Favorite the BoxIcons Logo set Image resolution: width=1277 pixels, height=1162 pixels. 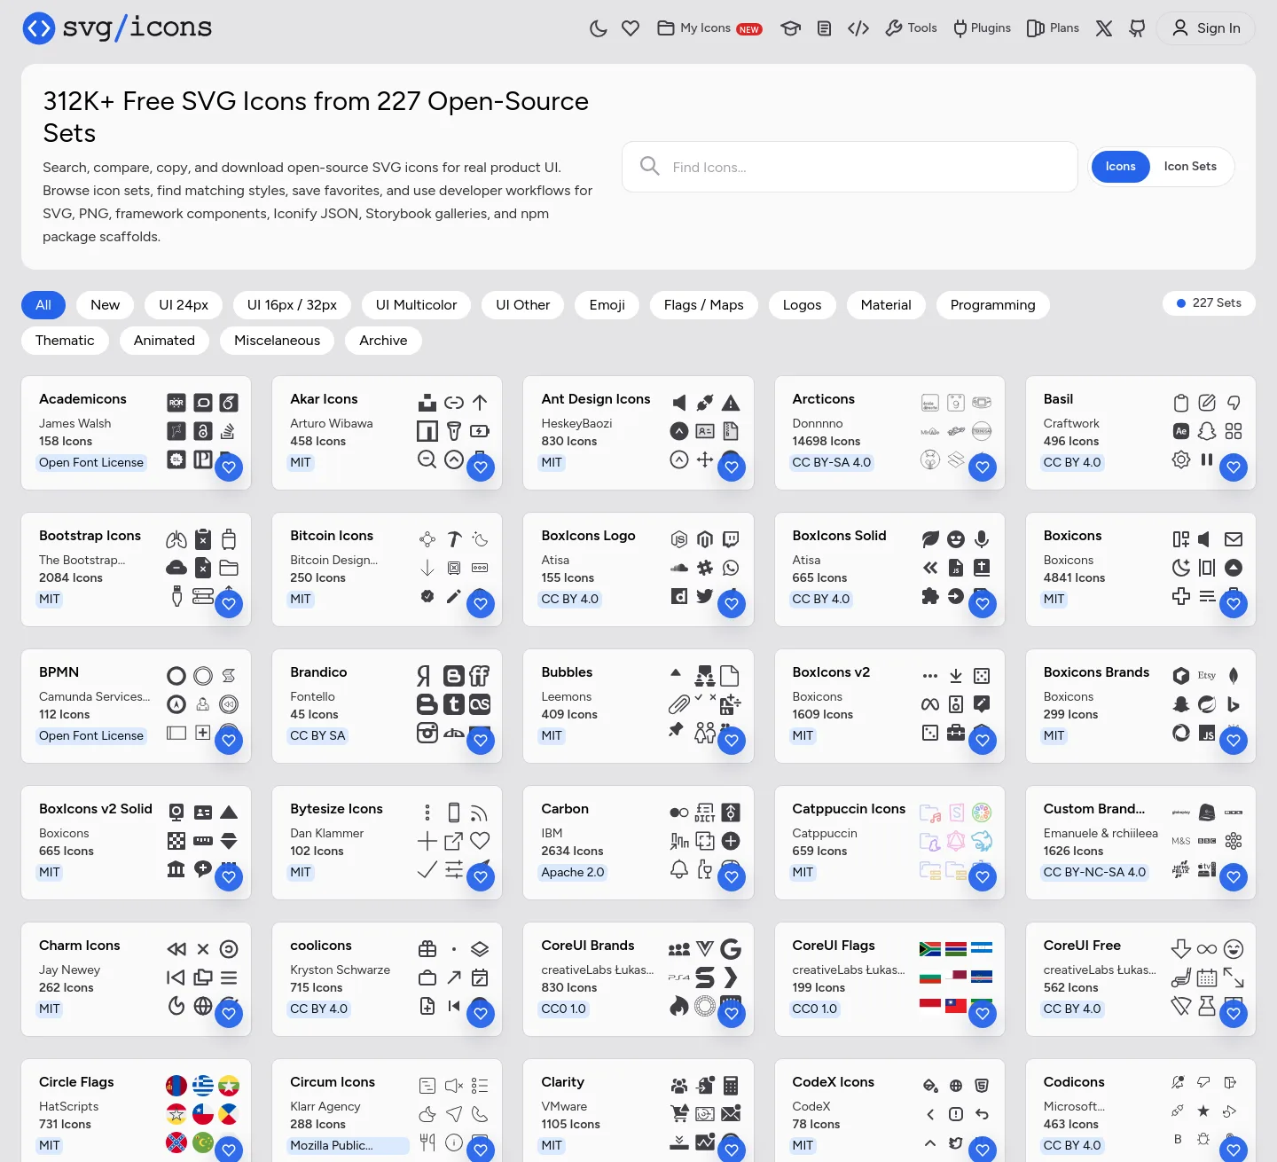point(732,604)
